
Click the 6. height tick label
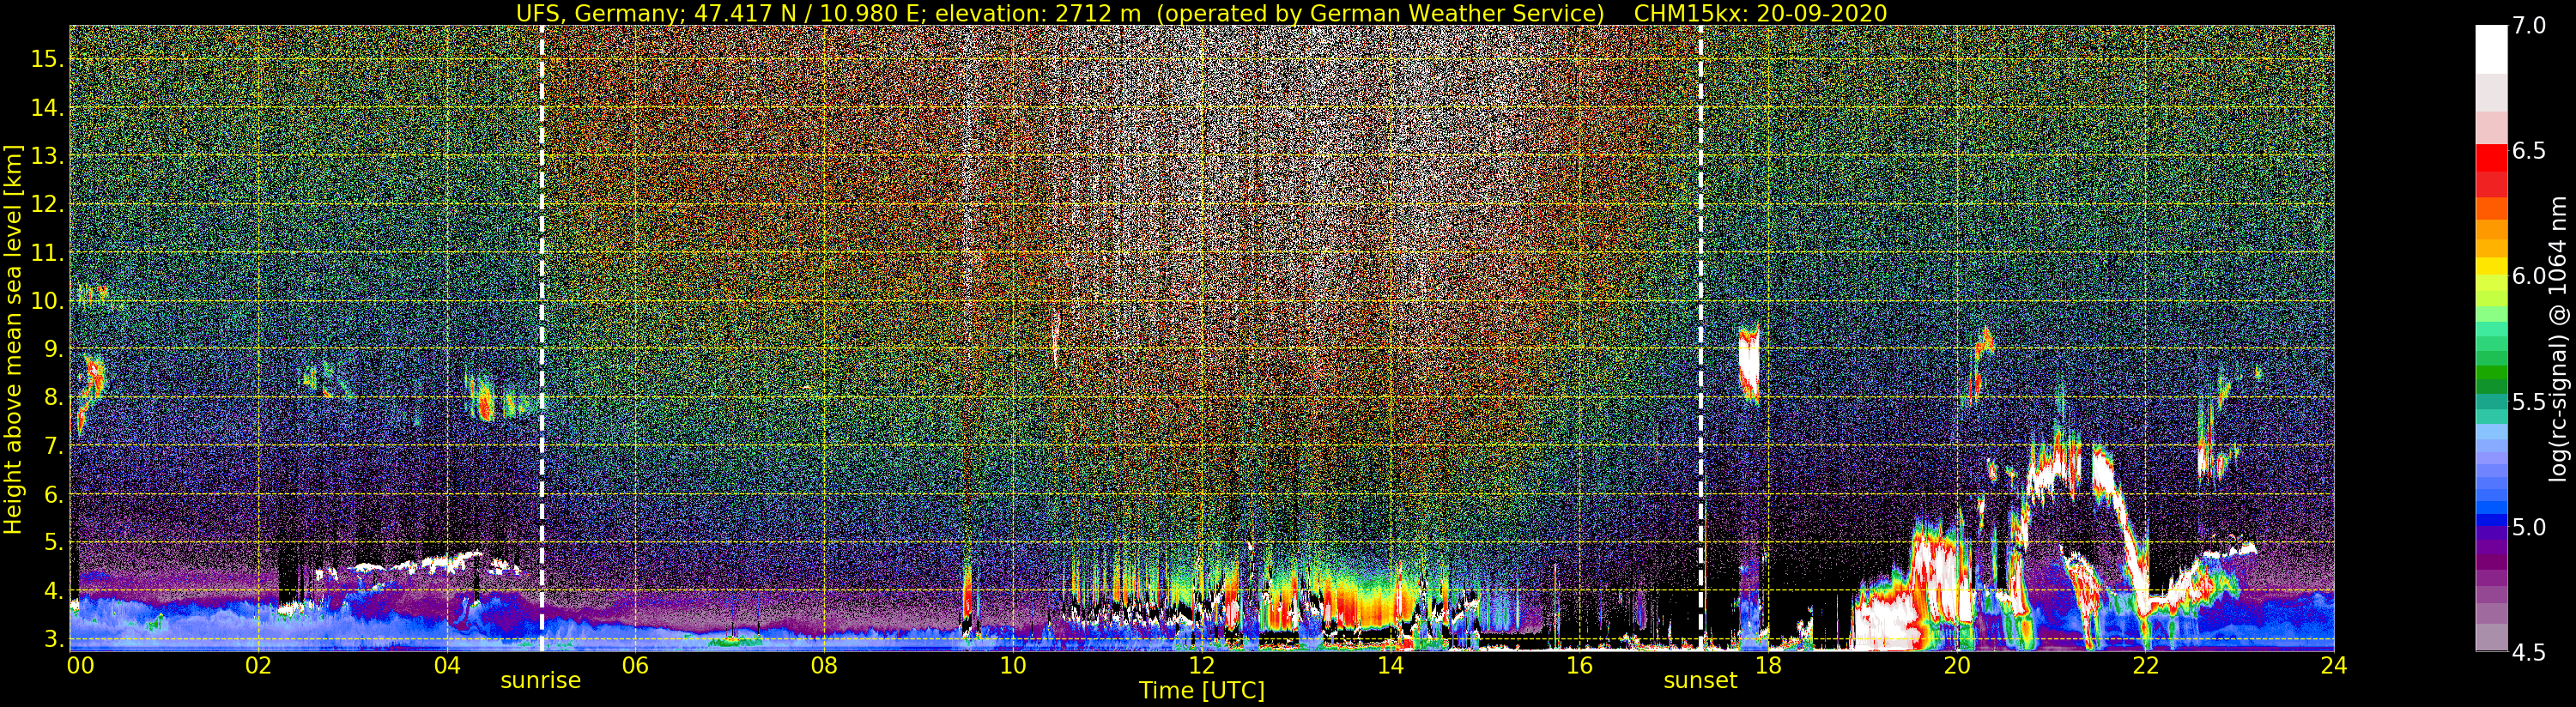54,494
